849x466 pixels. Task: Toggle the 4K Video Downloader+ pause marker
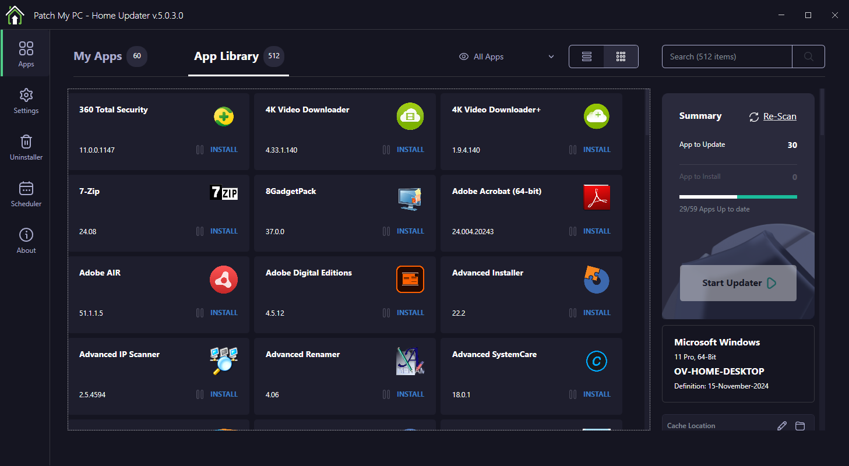click(x=573, y=150)
